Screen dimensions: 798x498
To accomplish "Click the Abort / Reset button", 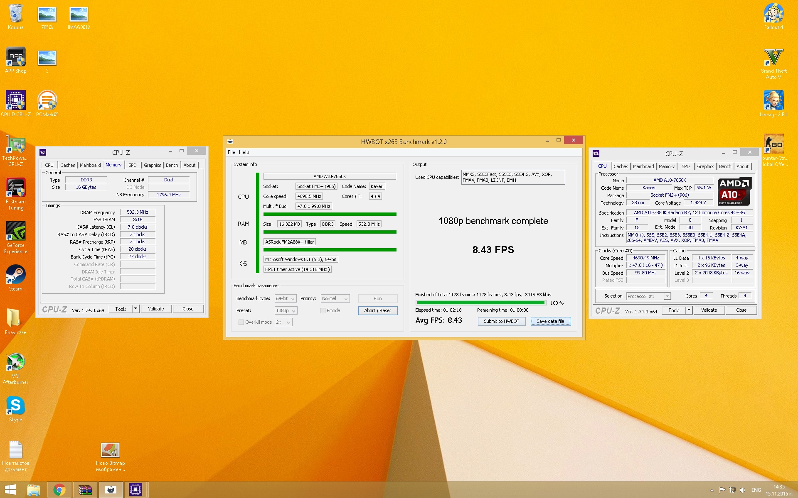I will pos(378,310).
